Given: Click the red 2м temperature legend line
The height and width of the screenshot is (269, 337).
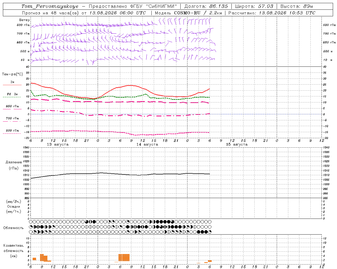Looking at the screenshot, I should click(x=12, y=85).
